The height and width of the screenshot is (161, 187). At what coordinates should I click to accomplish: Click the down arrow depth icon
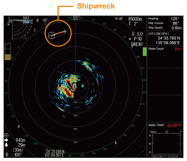[6, 145]
